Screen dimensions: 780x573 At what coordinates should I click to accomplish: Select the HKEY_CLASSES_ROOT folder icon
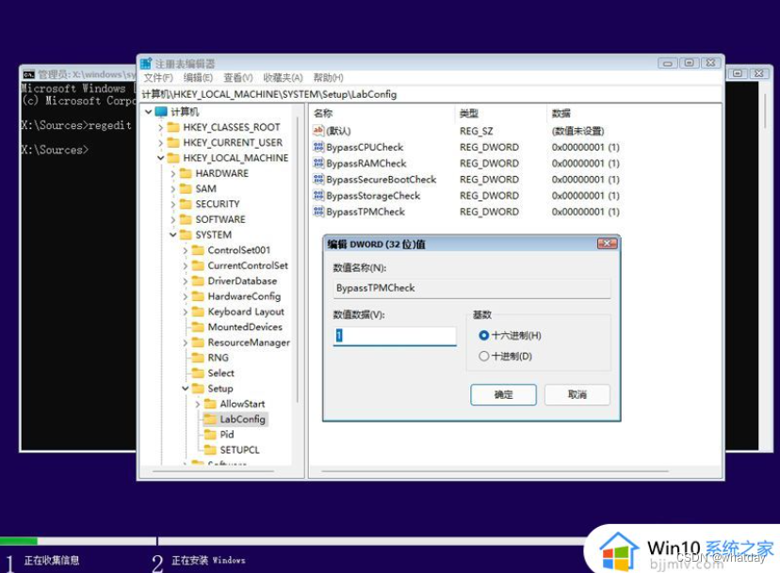point(173,127)
